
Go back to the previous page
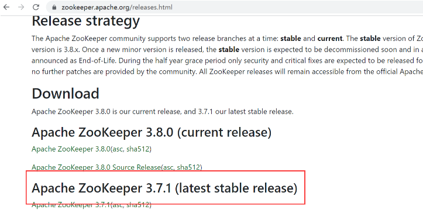[x=6, y=7]
